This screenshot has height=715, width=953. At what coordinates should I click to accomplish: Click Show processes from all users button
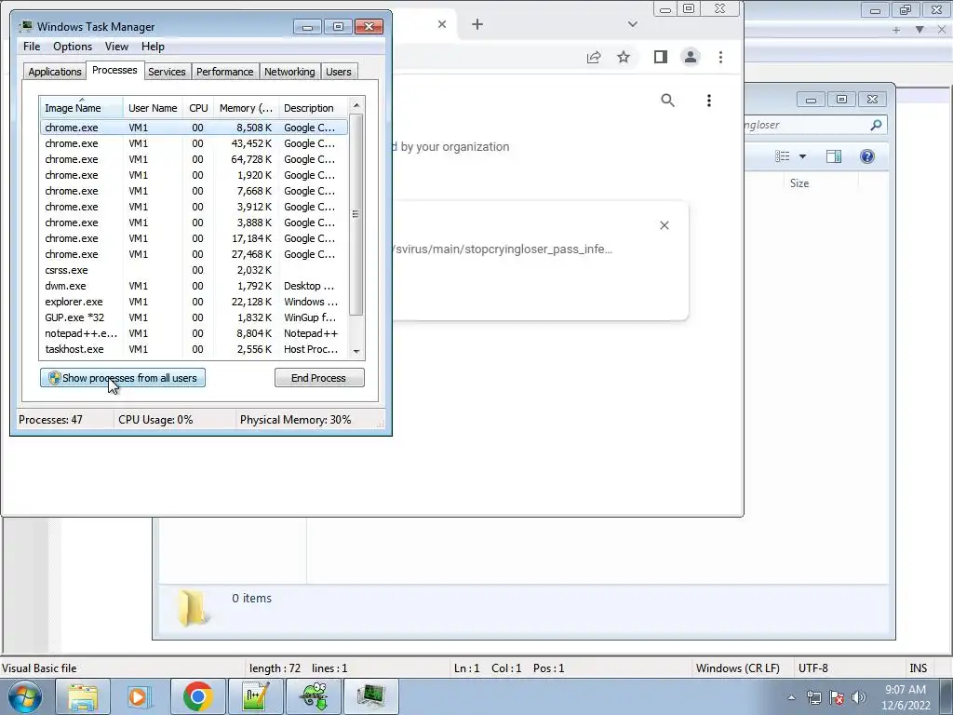click(123, 378)
